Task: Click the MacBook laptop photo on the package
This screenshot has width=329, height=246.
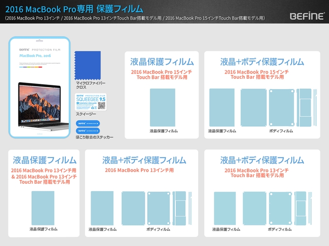Action: pyautogui.click(x=43, y=107)
